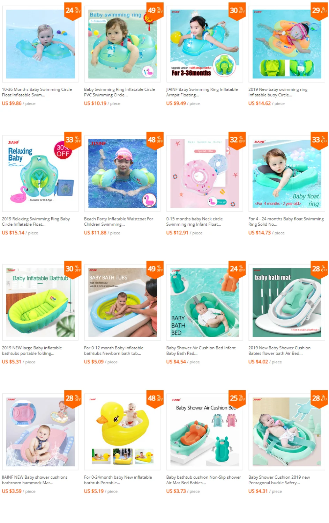
Task: Open the 10-36 Months Baby Swimming Circle thumbnail
Action: [40, 44]
